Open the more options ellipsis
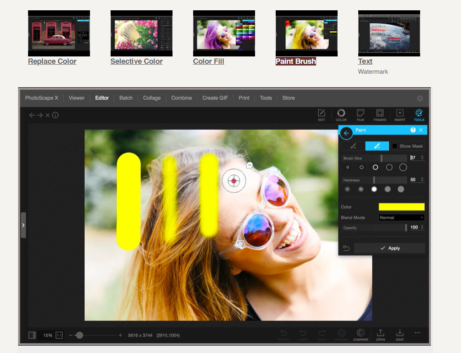The width and height of the screenshot is (461, 353). (x=417, y=333)
